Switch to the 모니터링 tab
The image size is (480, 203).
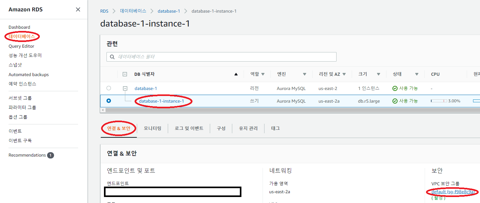click(x=153, y=128)
